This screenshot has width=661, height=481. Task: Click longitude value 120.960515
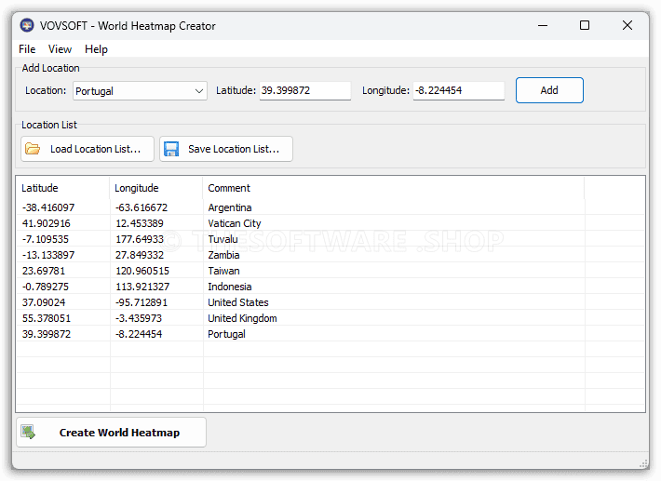[142, 271]
